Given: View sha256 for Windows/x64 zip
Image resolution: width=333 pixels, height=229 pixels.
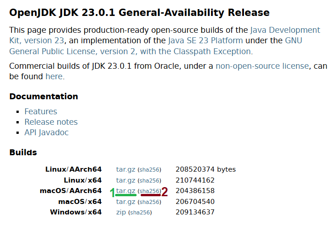Looking at the screenshot, I should click(x=140, y=213).
